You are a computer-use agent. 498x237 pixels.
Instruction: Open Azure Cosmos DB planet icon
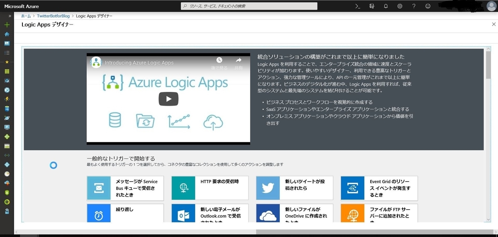7,118
